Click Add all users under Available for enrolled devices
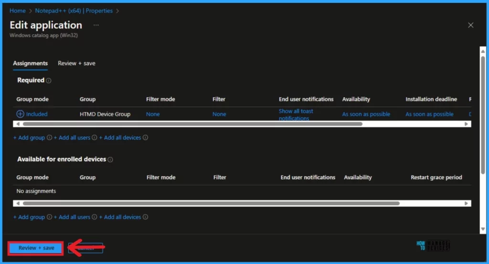 click(72, 217)
